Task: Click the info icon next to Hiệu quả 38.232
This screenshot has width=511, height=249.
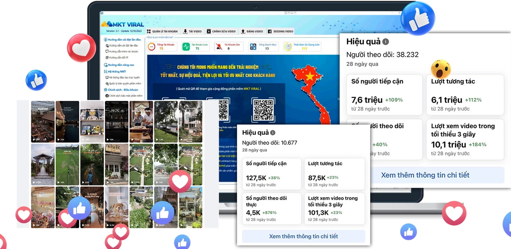Action: coord(386,41)
